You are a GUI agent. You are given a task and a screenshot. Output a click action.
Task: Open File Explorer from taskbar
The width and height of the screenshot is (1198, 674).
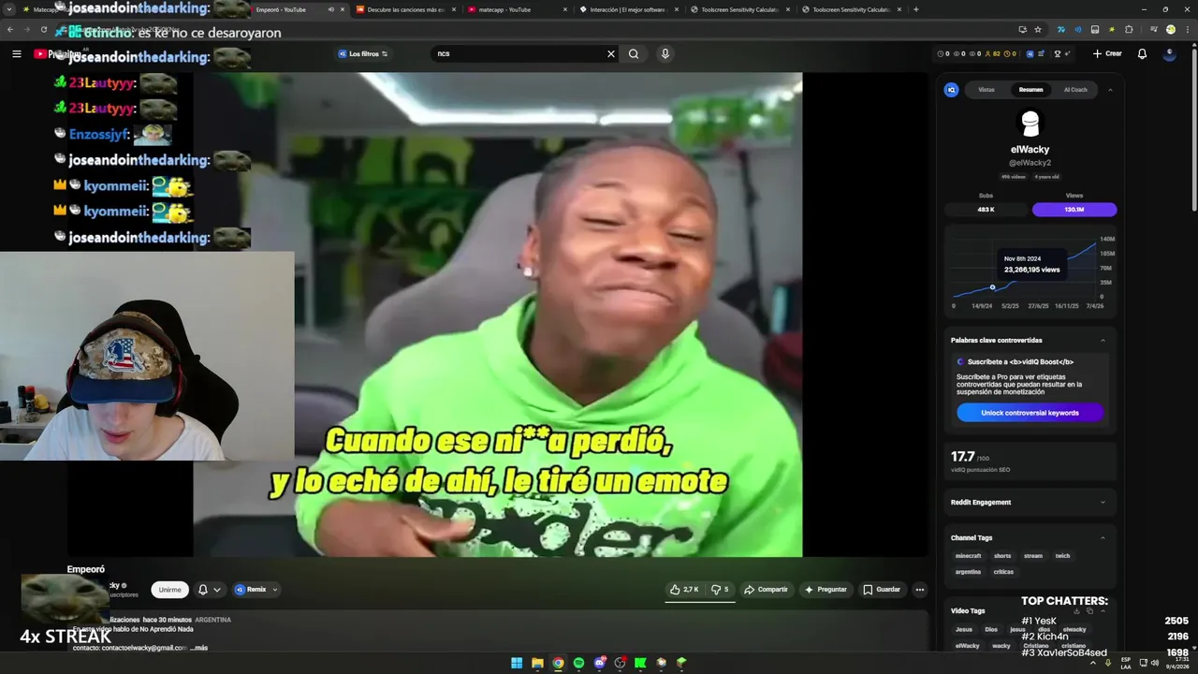(x=537, y=663)
